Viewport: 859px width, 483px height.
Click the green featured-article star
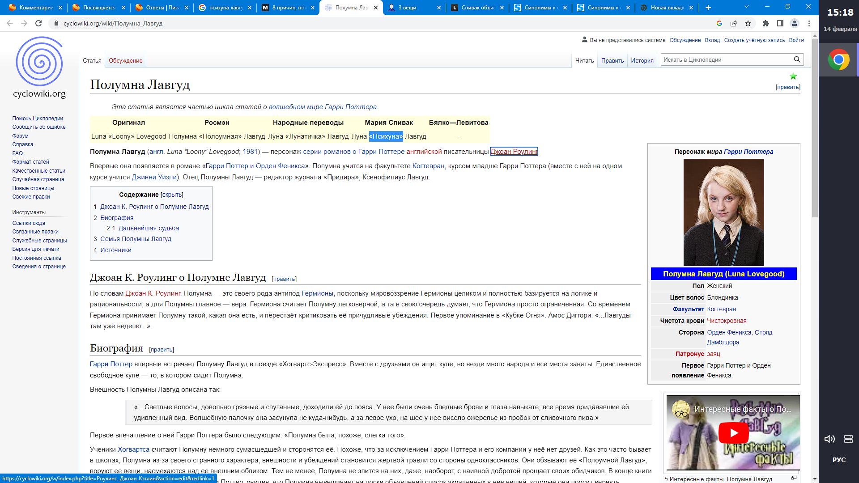pyautogui.click(x=793, y=76)
